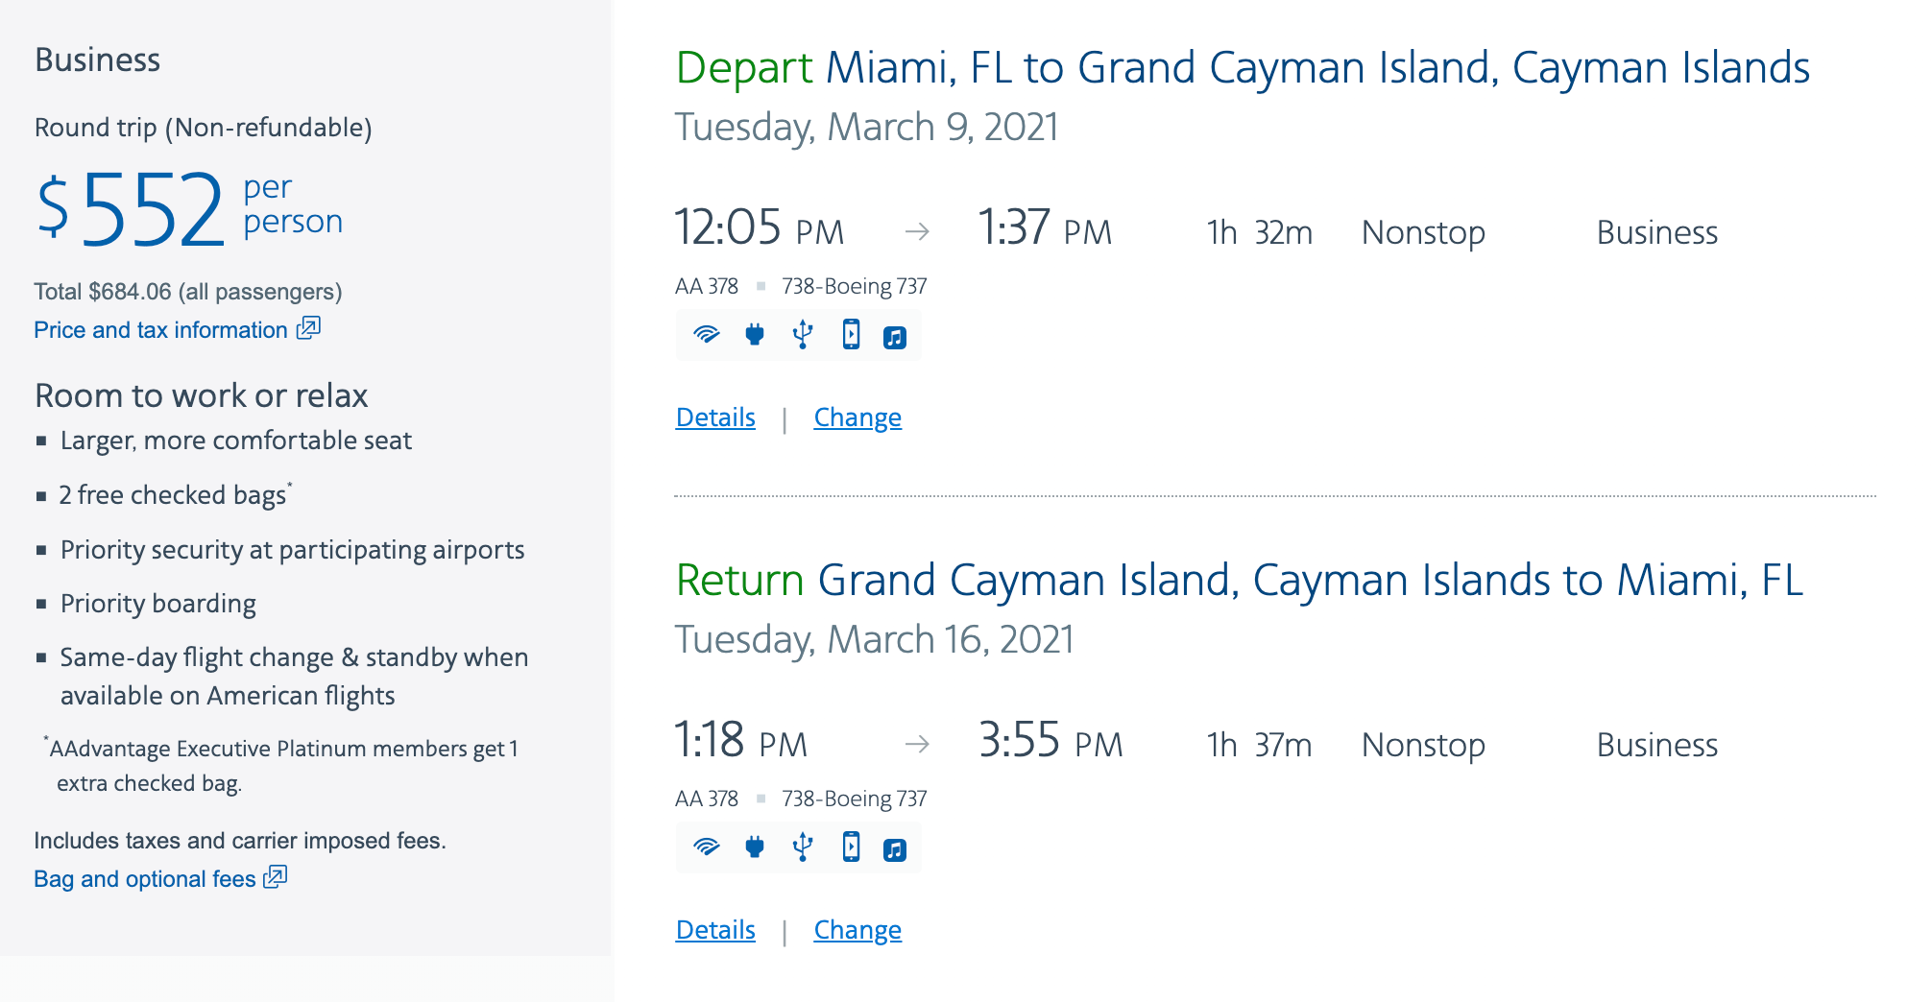1932x1002 pixels.
Task: Change the March 9 departing flight
Action: [857, 417]
